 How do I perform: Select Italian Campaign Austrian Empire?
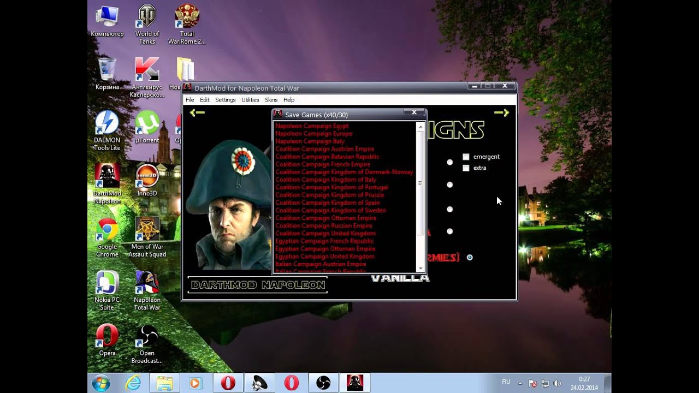point(321,264)
